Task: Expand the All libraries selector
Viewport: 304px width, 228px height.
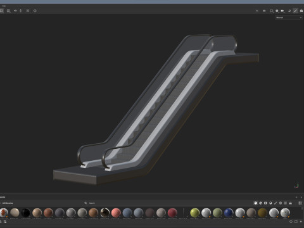Action: pyautogui.click(x=8, y=203)
